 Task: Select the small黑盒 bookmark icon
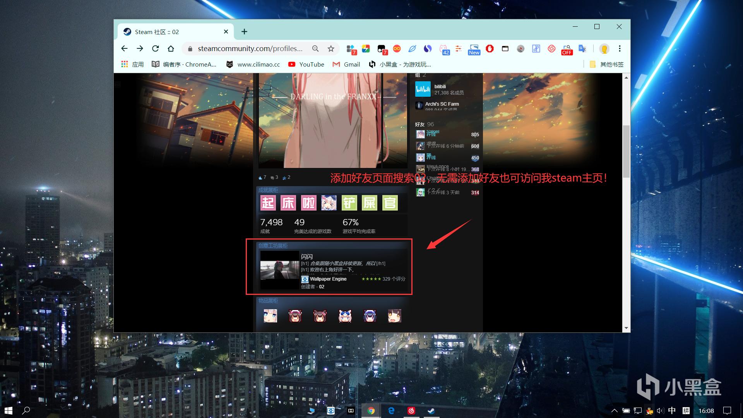point(373,64)
